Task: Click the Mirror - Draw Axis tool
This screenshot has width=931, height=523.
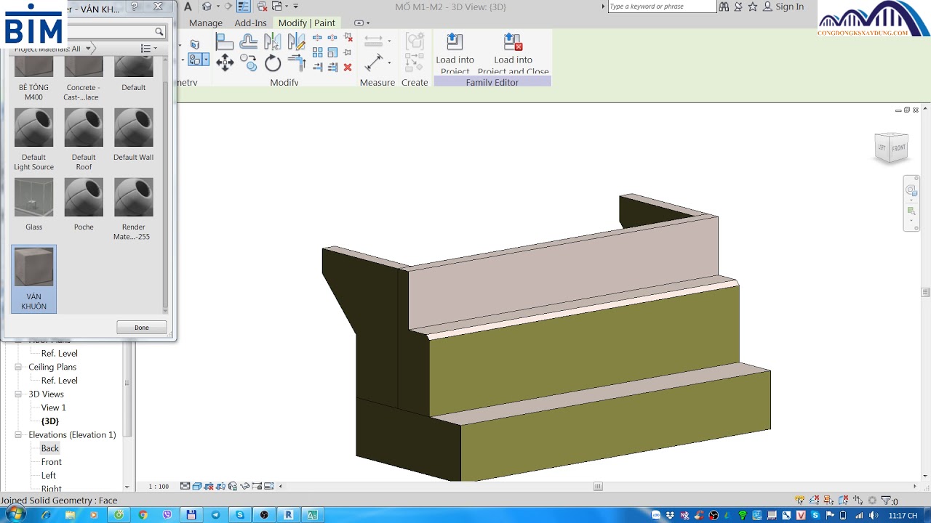Action: tap(297, 42)
